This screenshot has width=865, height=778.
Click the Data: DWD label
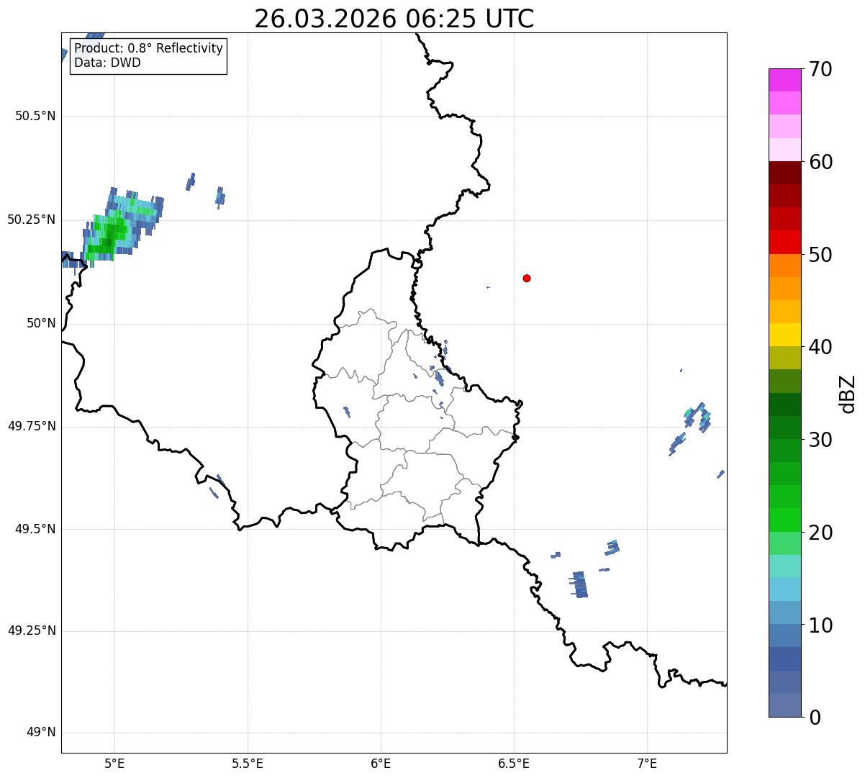[107, 63]
